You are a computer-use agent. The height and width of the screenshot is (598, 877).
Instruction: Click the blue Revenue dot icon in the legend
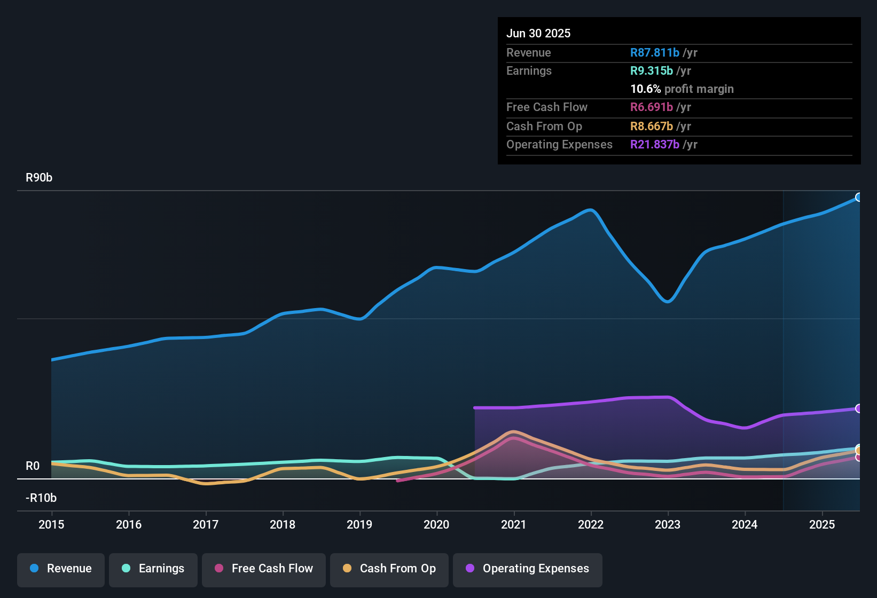click(34, 569)
